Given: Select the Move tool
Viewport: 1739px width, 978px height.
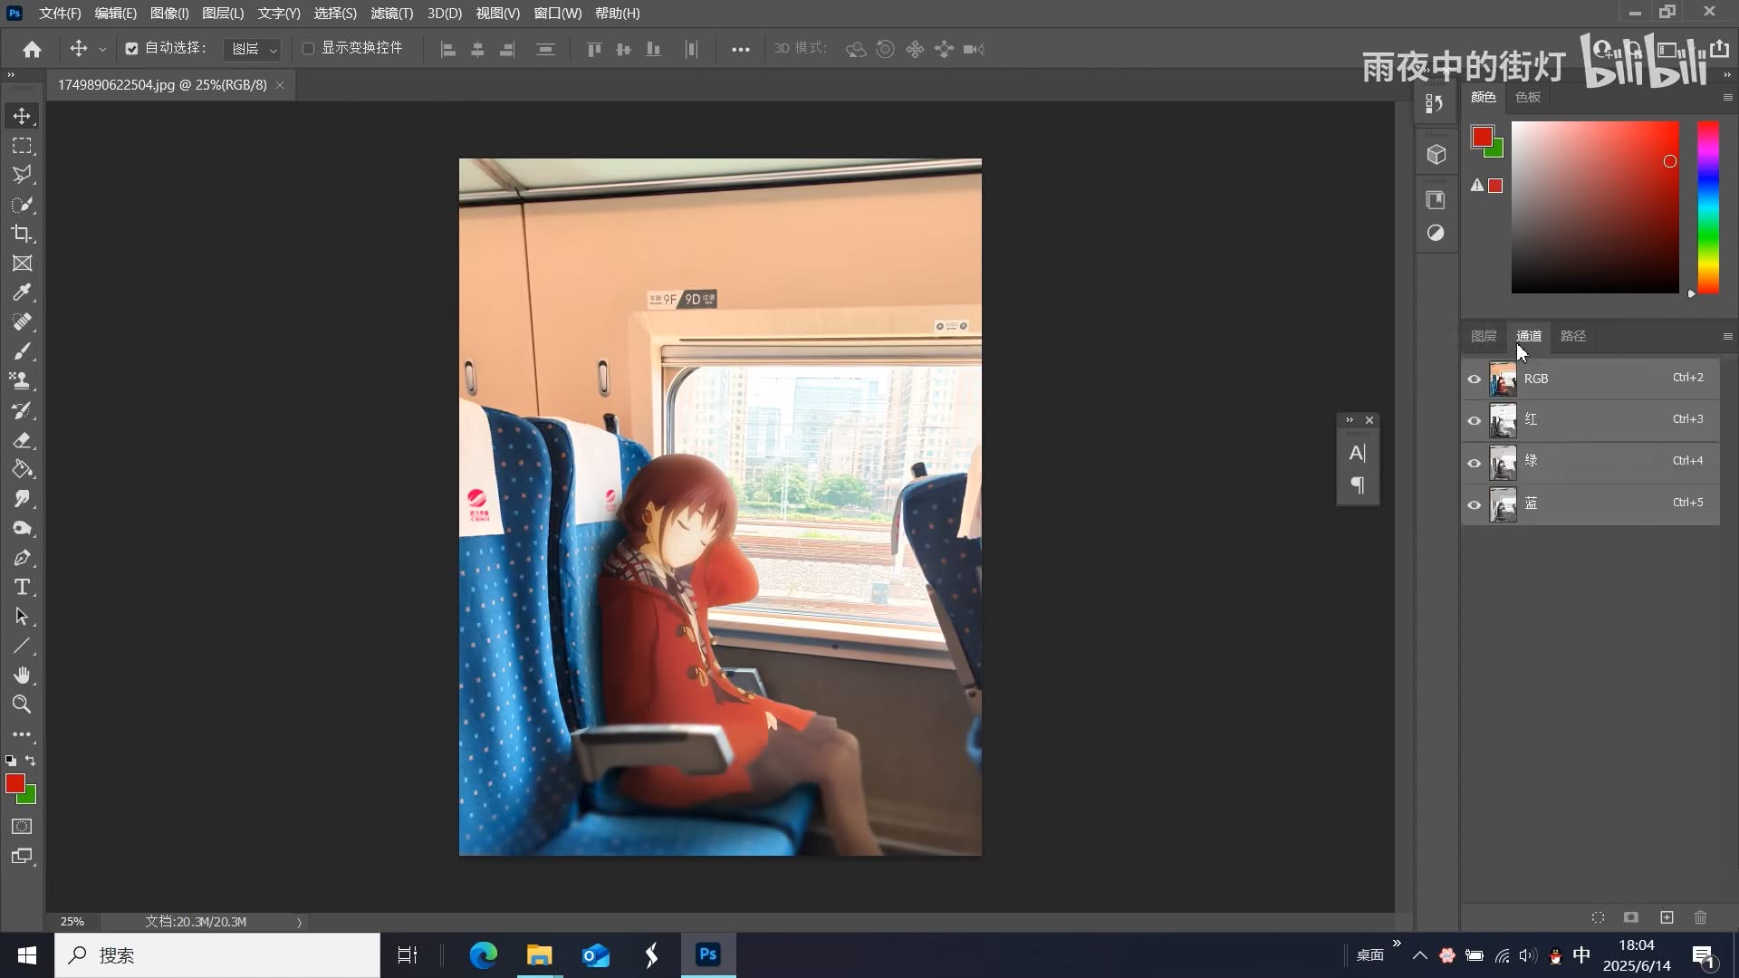Looking at the screenshot, I should pyautogui.click(x=22, y=116).
